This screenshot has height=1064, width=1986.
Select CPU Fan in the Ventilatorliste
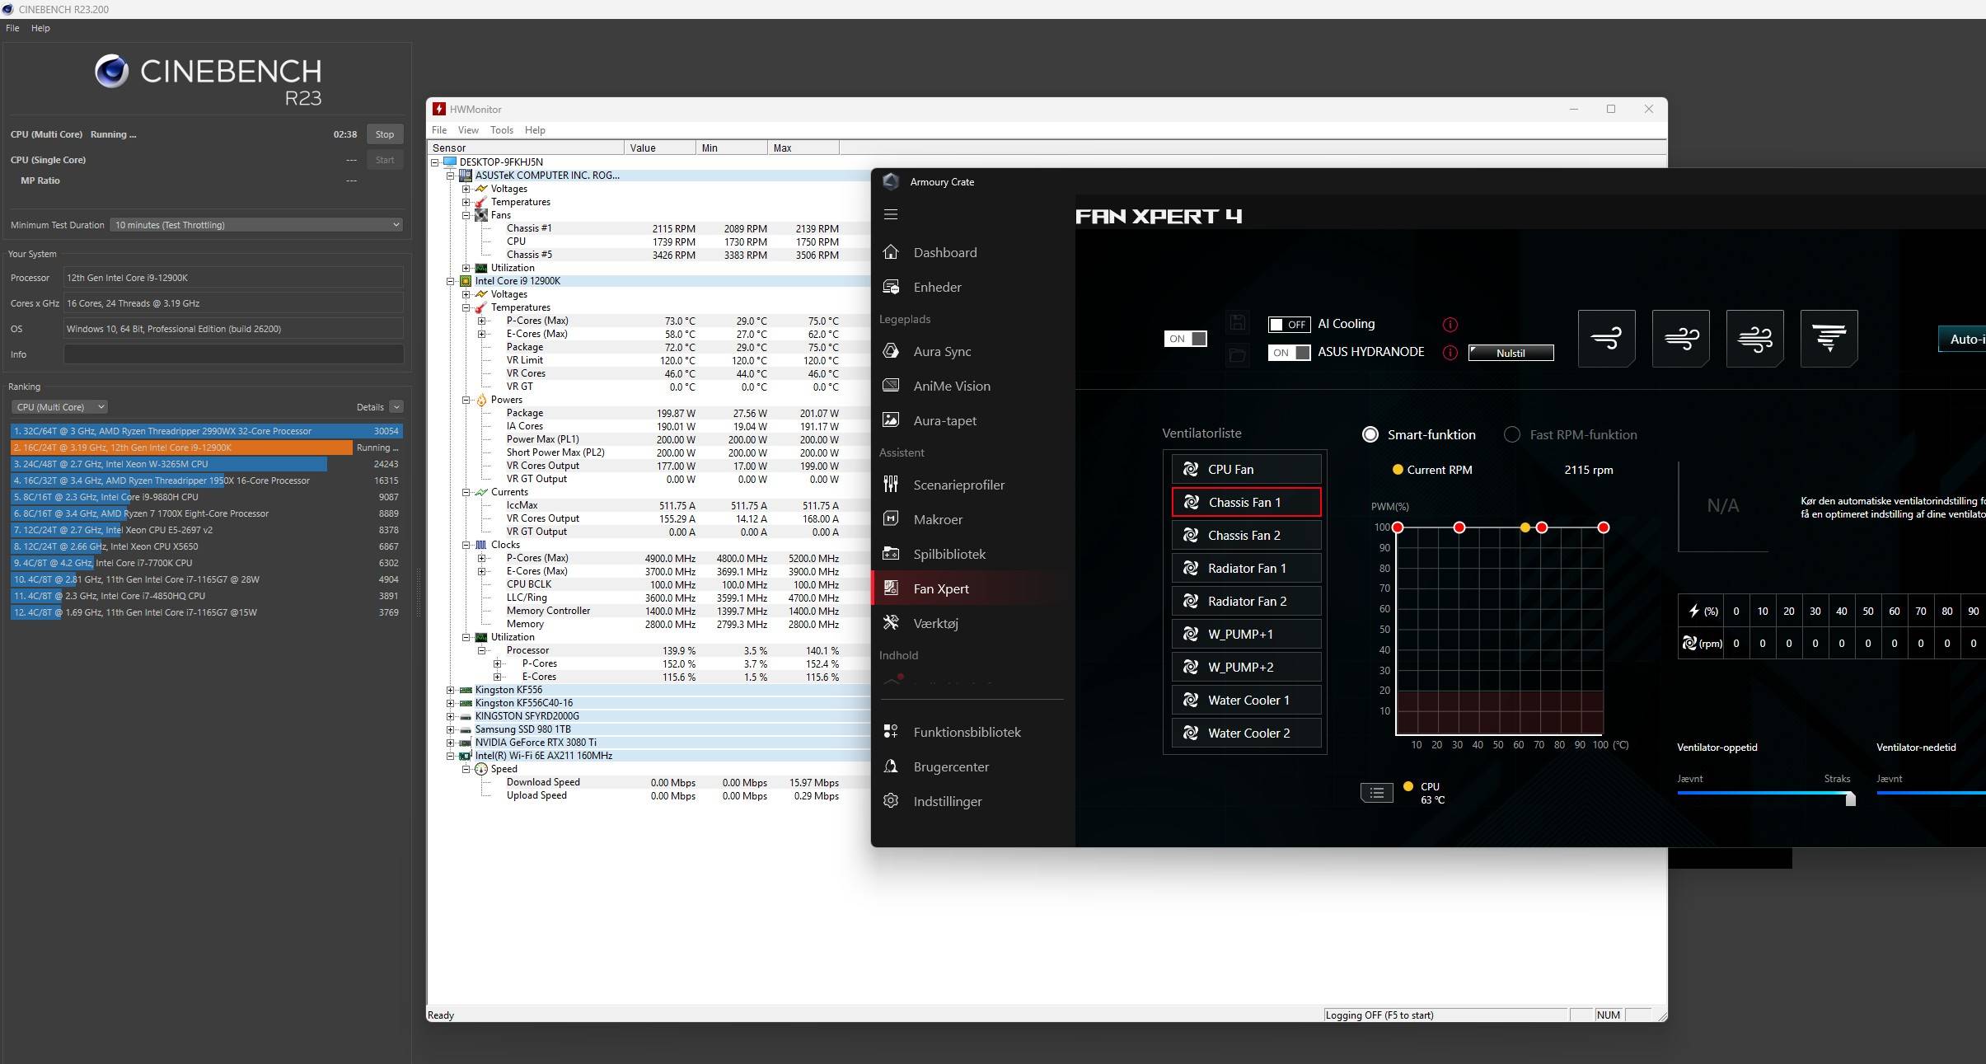[1246, 469]
